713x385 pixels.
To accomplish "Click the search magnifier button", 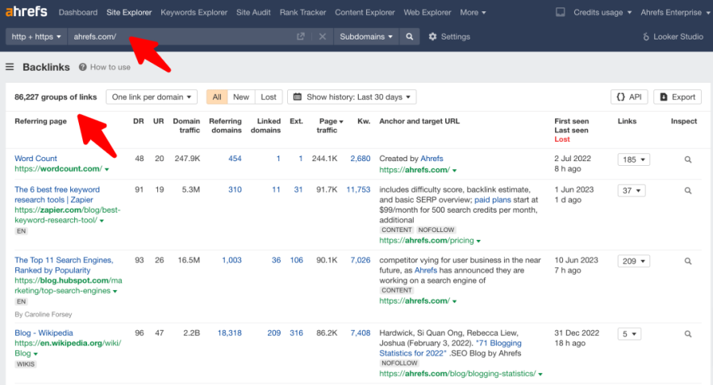I will pos(410,37).
